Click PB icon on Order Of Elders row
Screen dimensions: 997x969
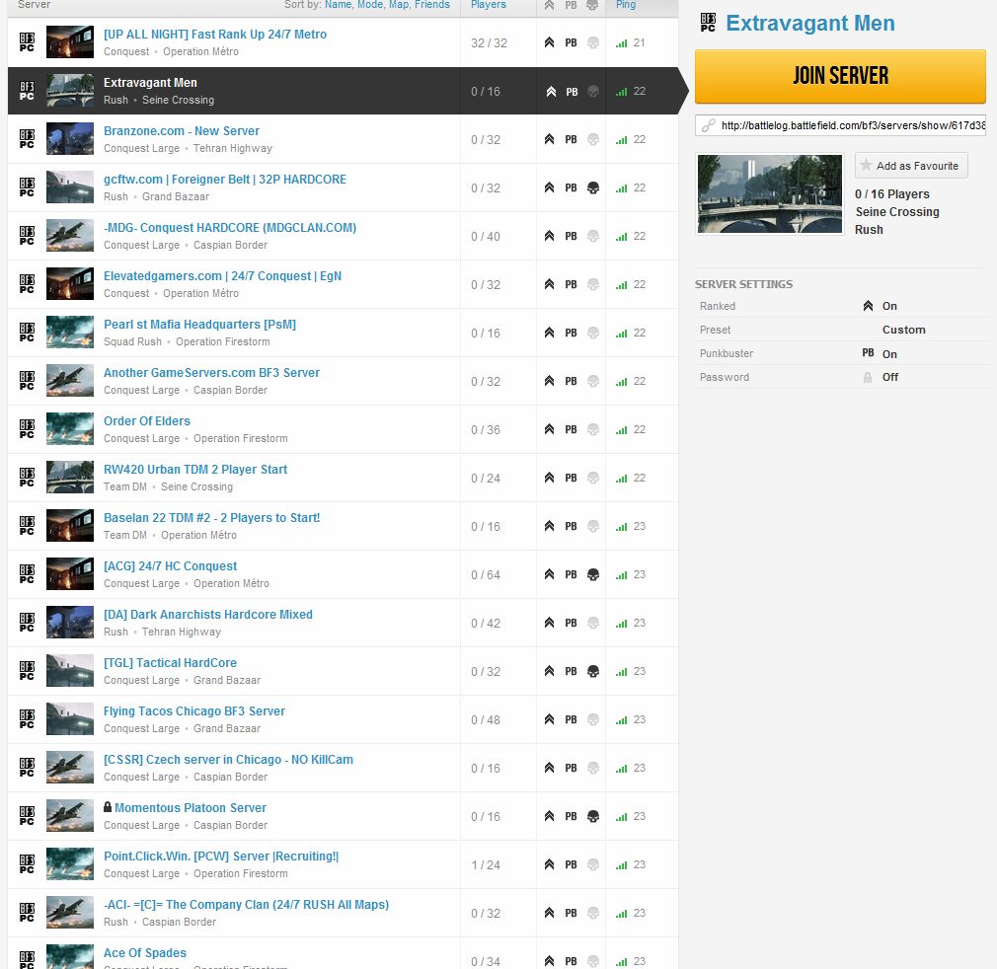(x=571, y=429)
